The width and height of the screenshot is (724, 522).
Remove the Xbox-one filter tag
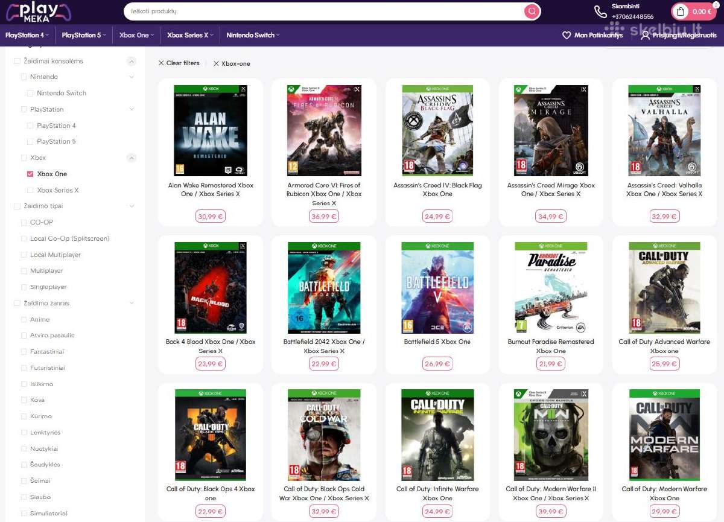[x=232, y=63]
